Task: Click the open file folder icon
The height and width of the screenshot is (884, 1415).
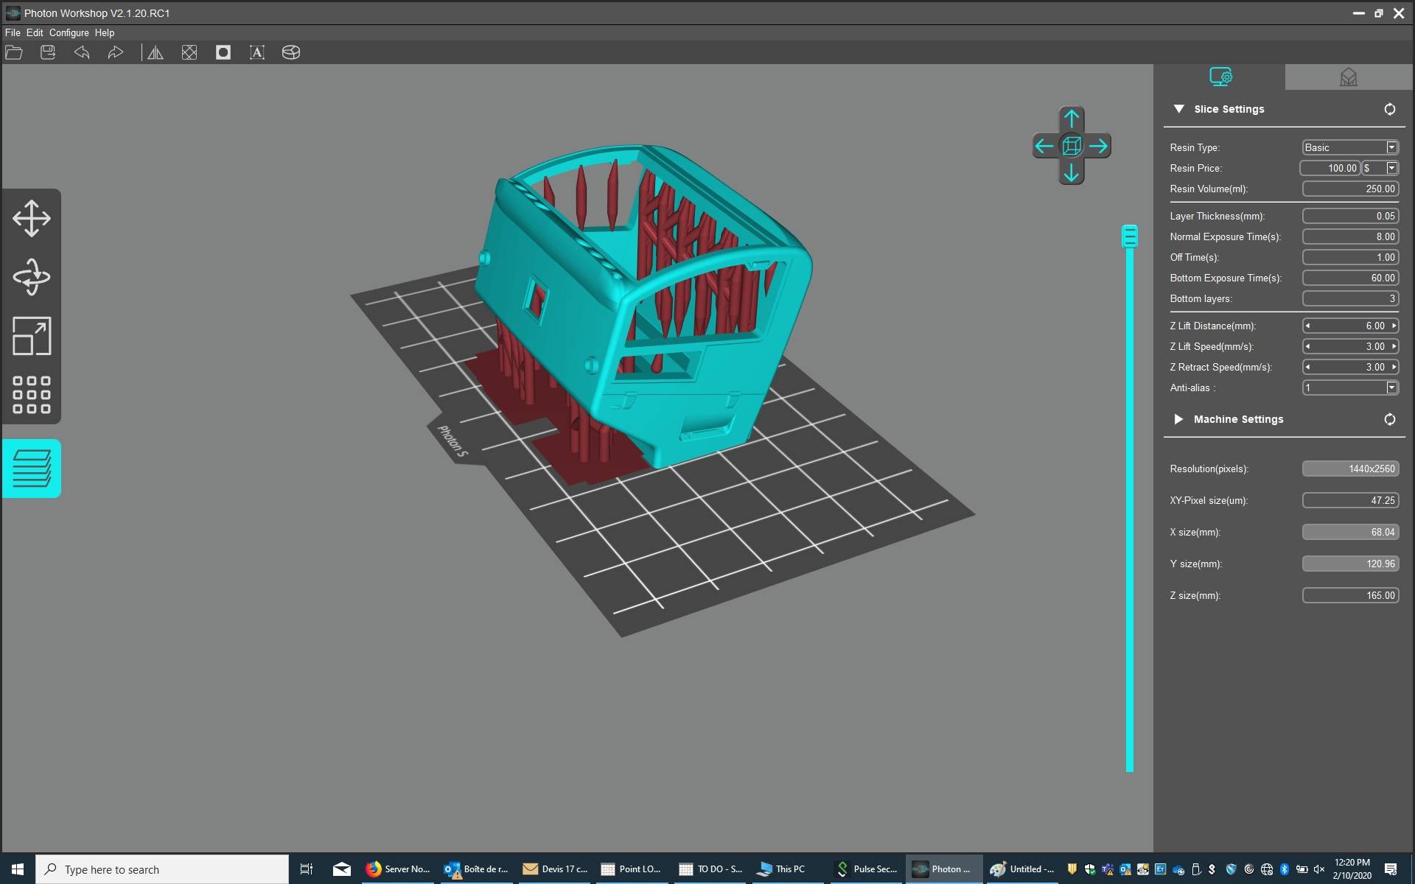Action: pos(14,52)
